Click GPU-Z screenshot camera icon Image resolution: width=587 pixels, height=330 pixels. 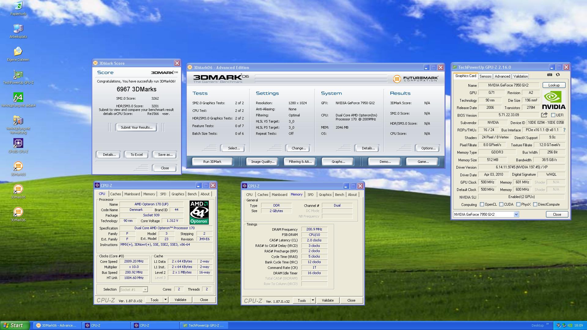click(549, 75)
